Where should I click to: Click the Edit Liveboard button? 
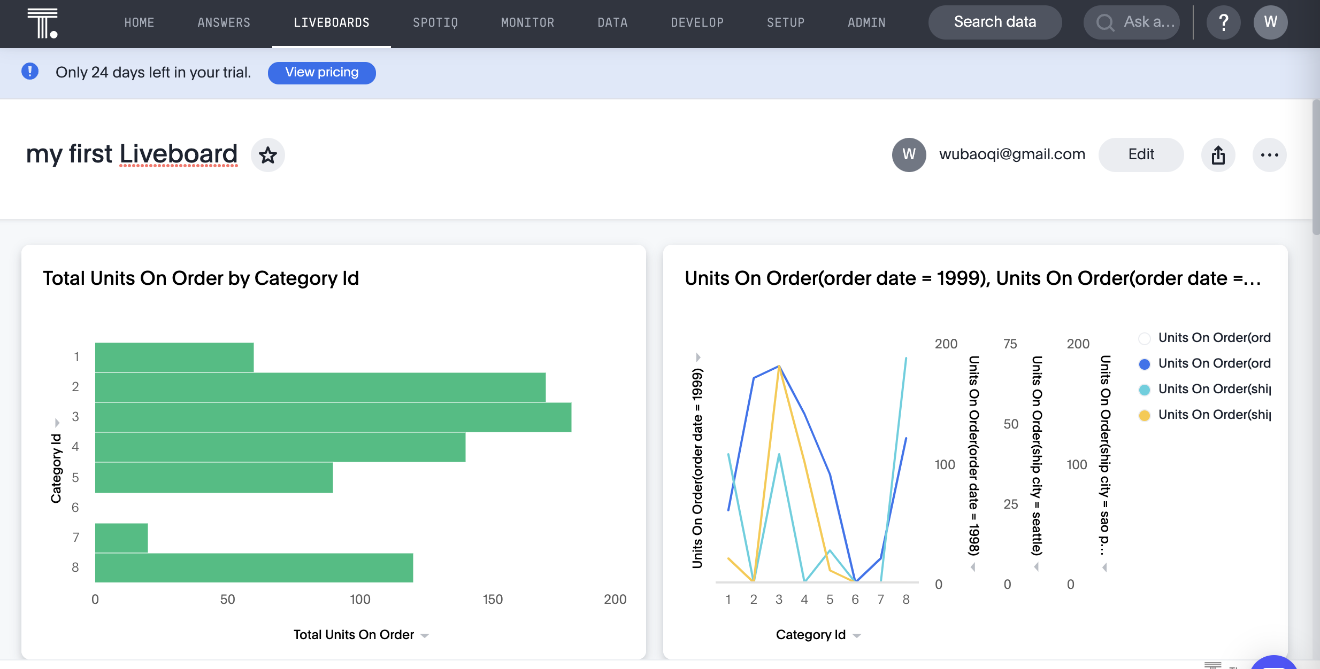click(1141, 155)
